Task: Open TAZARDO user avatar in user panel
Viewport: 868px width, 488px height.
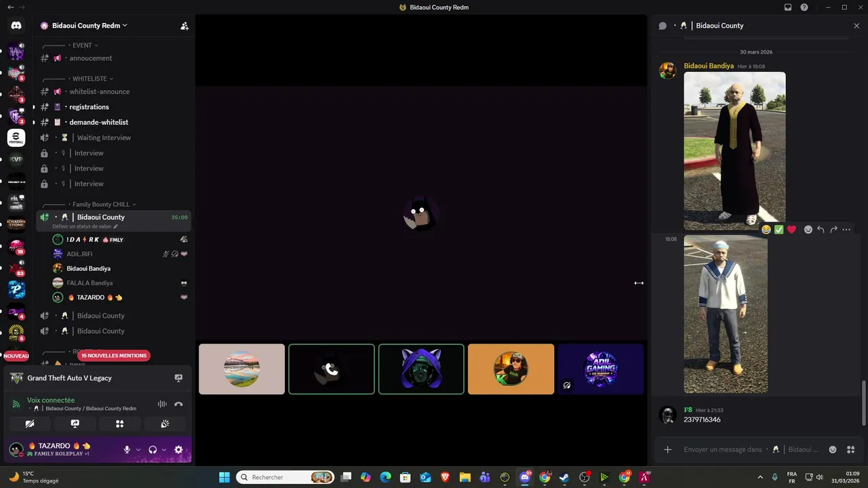Action: [x=16, y=449]
